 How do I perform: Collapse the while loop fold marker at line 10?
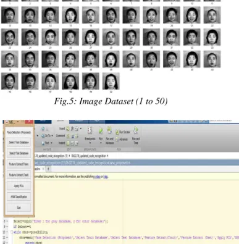[x=12, y=232]
